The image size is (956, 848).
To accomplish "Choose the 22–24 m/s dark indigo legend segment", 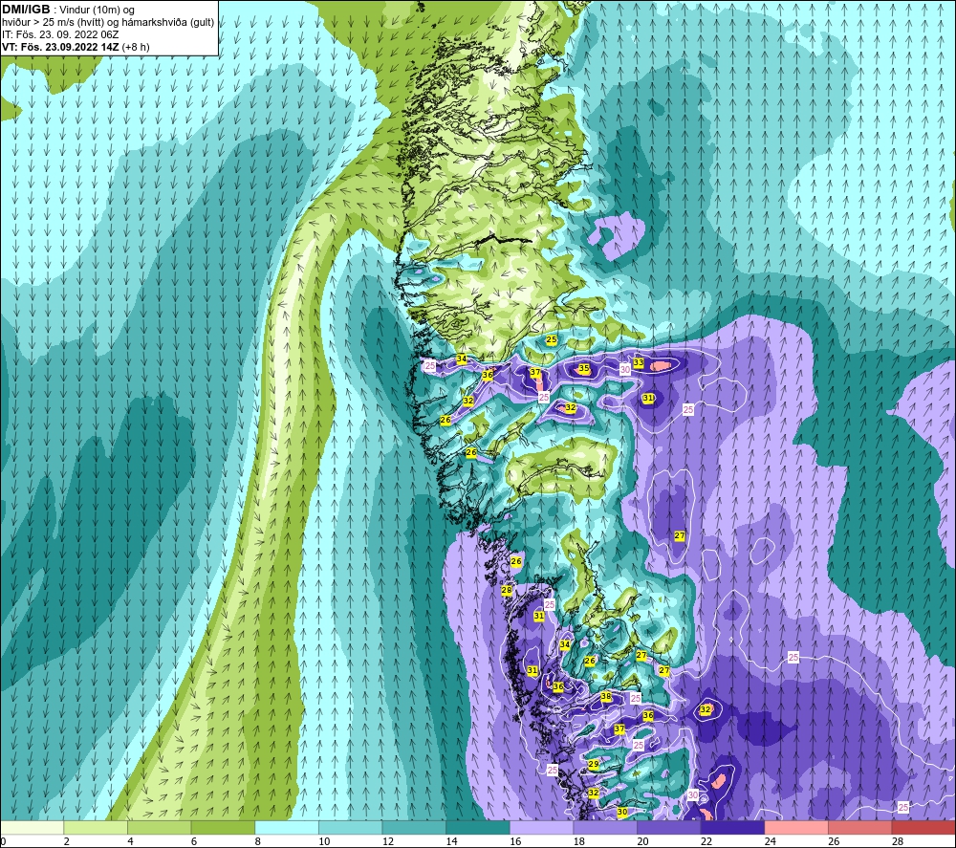I will 732,828.
